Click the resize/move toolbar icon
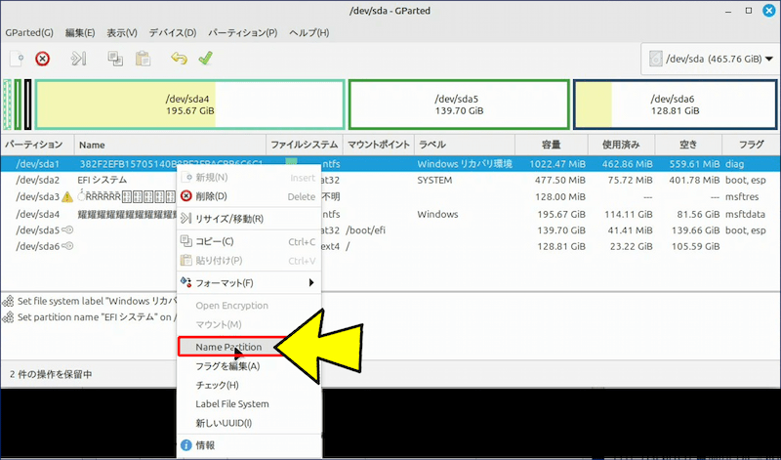This screenshot has width=781, height=460. point(80,59)
